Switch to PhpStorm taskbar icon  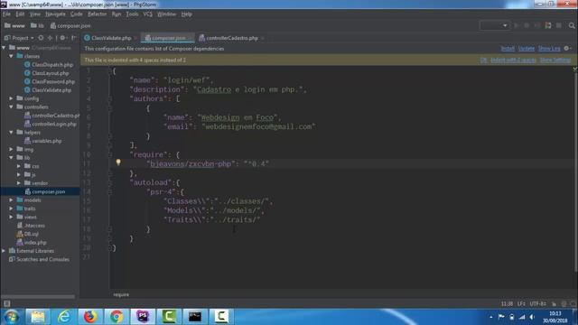click(x=143, y=317)
